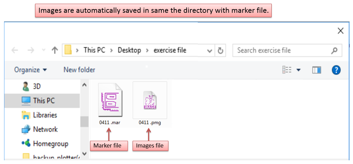The width and height of the screenshot is (353, 164).
Task: Type in the Search exercise file box
Action: click(x=280, y=51)
